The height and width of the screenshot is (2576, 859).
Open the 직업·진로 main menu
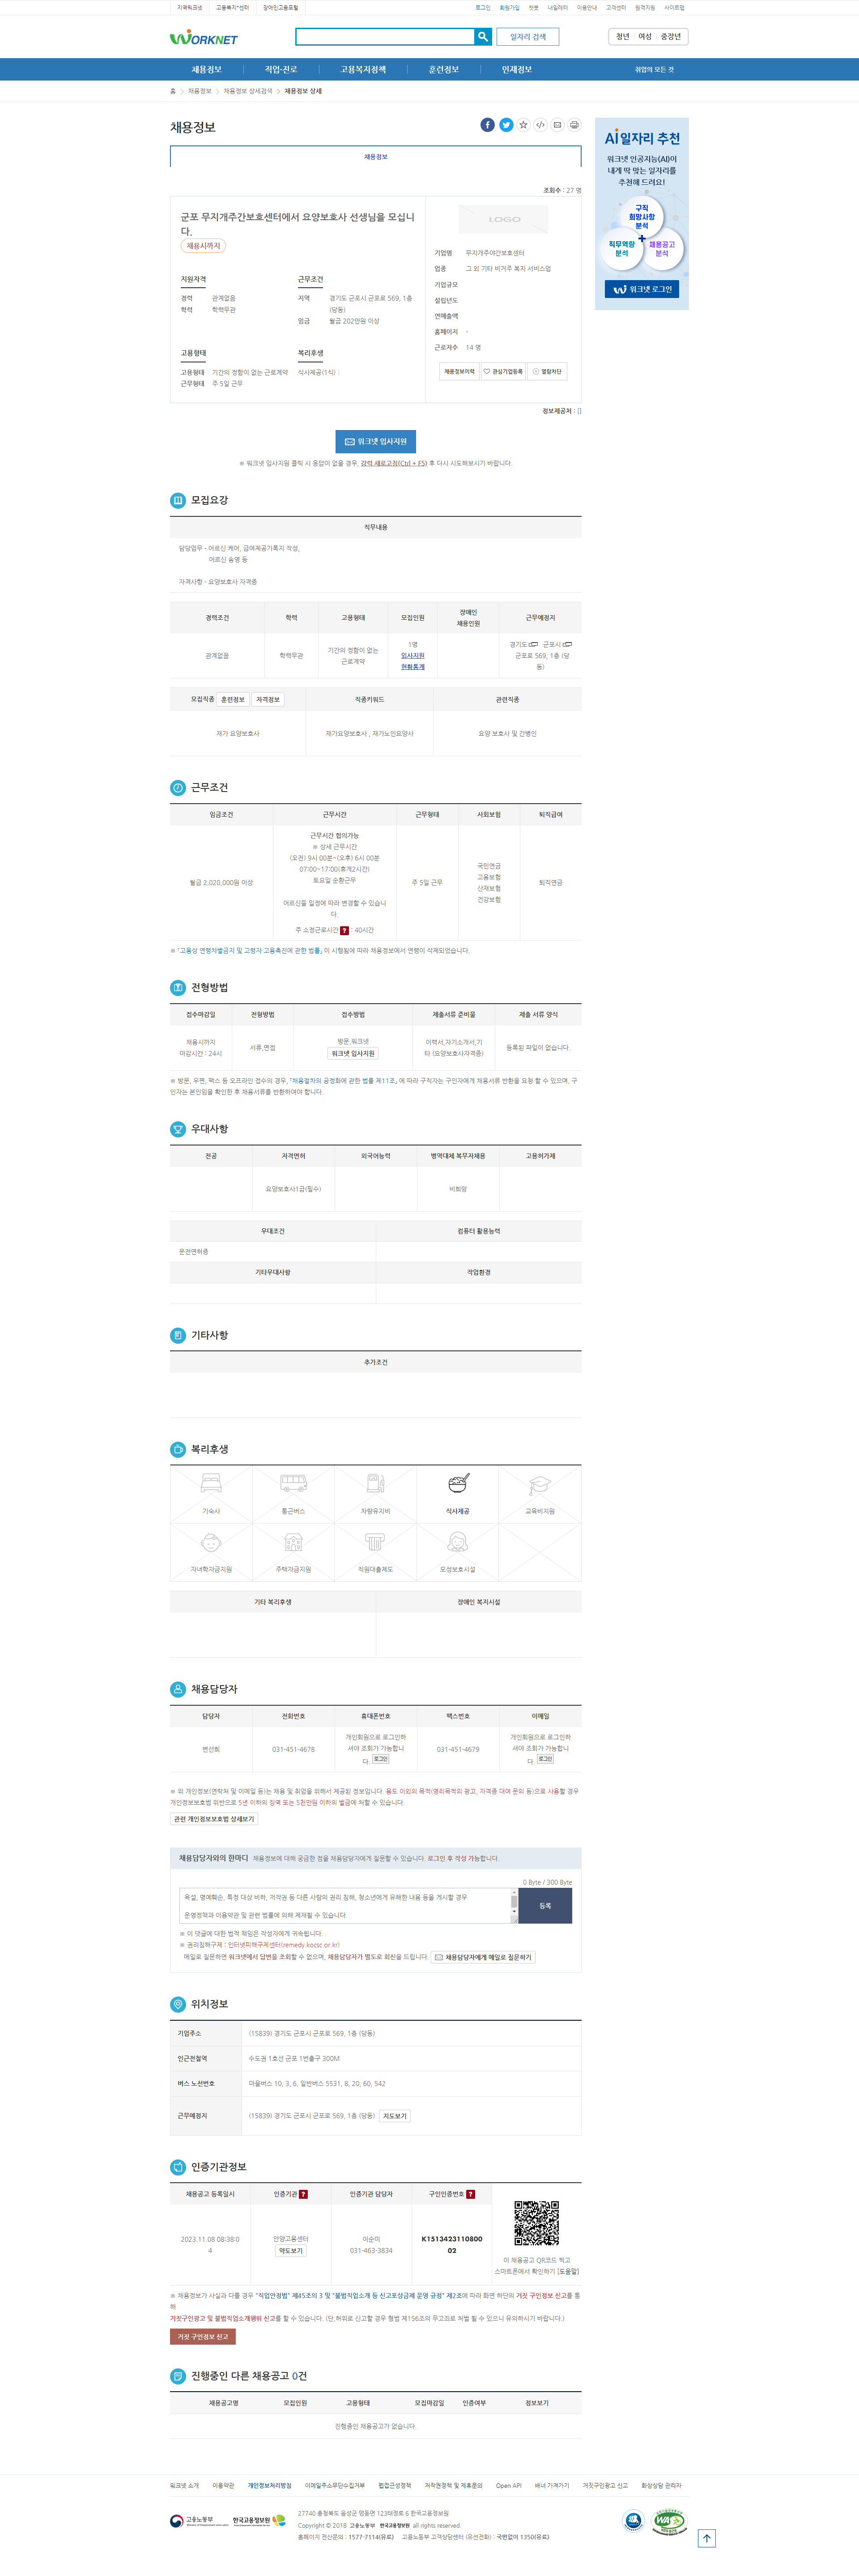click(281, 70)
